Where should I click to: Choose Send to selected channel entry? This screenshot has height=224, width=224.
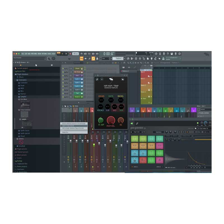point(74,123)
